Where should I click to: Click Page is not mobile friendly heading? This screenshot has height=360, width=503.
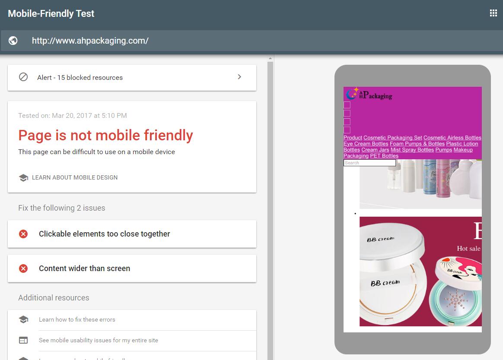[x=105, y=135]
